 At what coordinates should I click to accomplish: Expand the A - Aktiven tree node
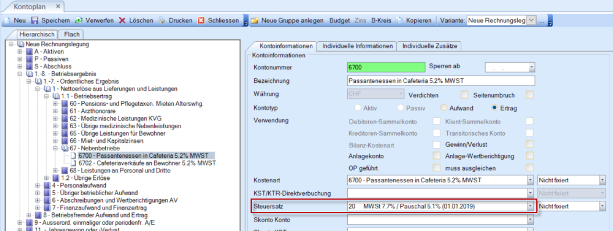[x=20, y=52]
